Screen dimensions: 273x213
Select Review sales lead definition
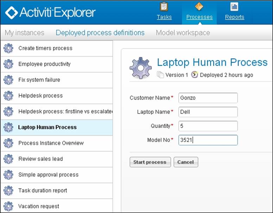tap(57, 159)
